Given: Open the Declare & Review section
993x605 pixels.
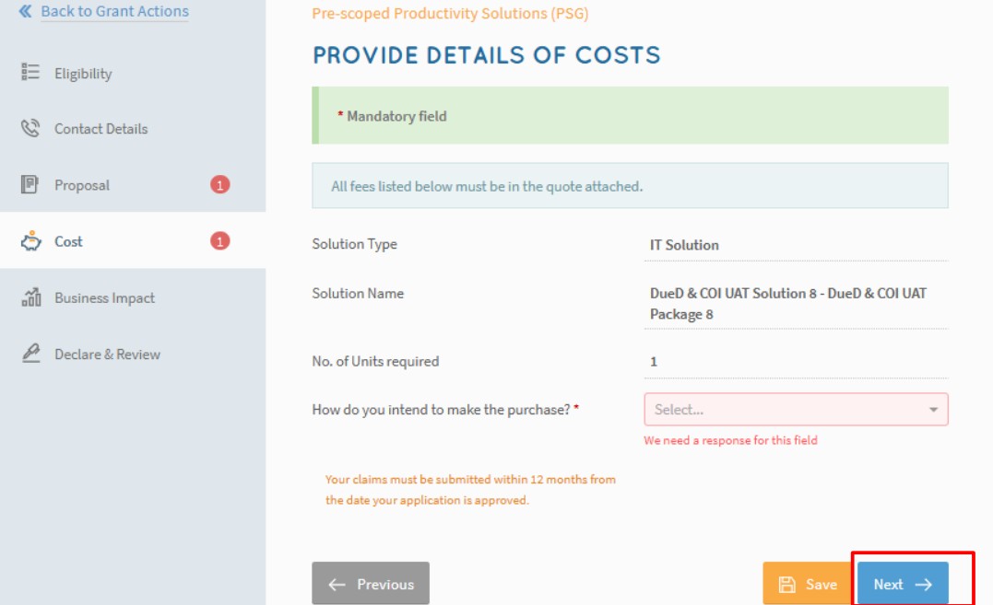Looking at the screenshot, I should pyautogui.click(x=107, y=355).
